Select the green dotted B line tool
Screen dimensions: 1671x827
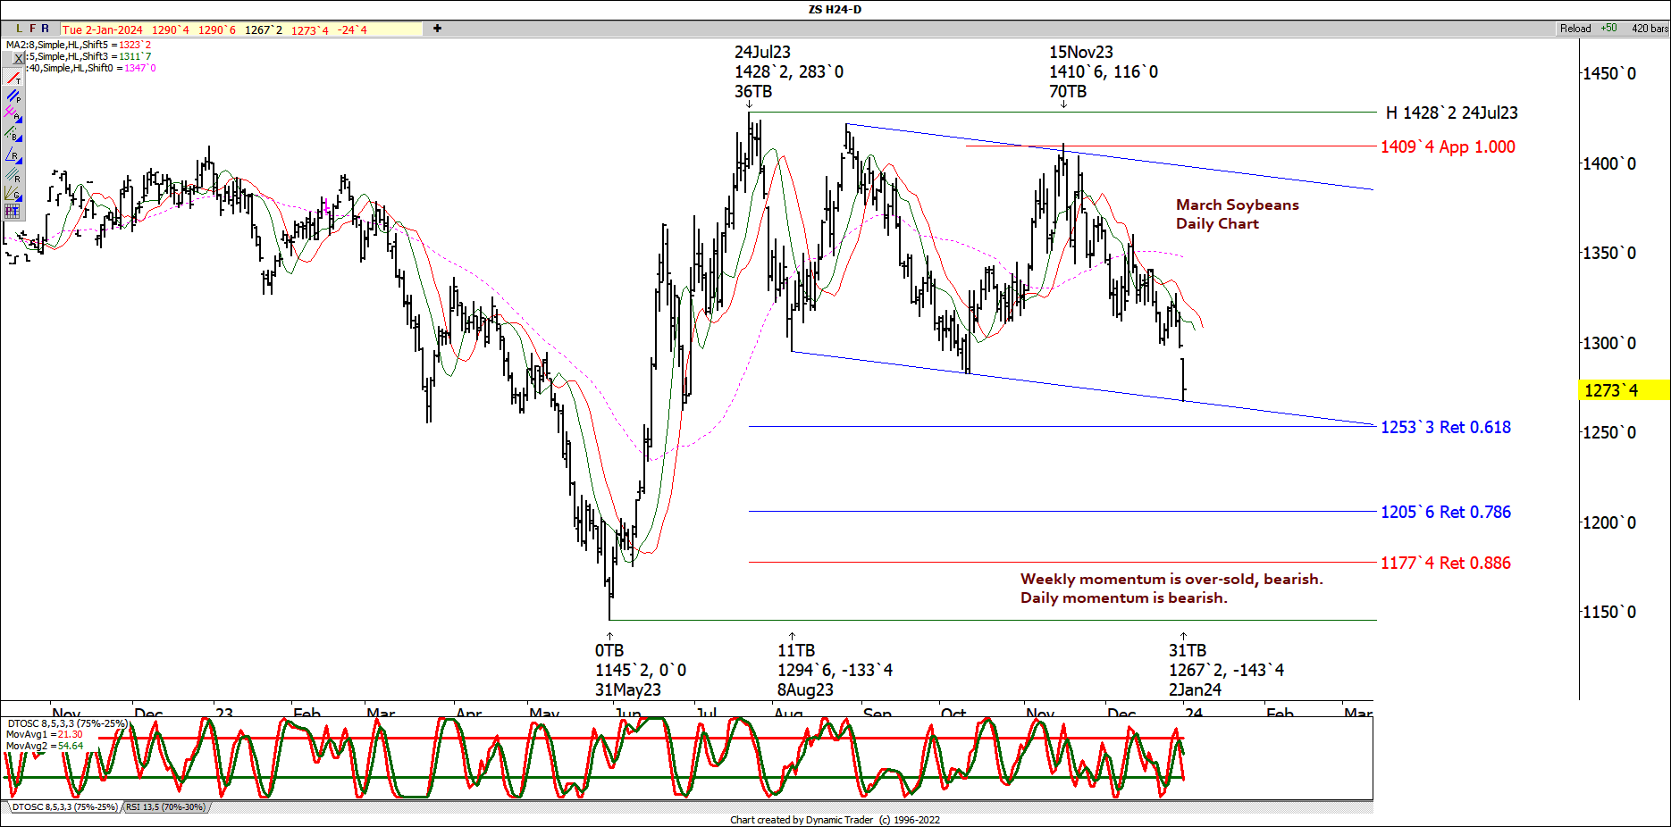[13, 134]
